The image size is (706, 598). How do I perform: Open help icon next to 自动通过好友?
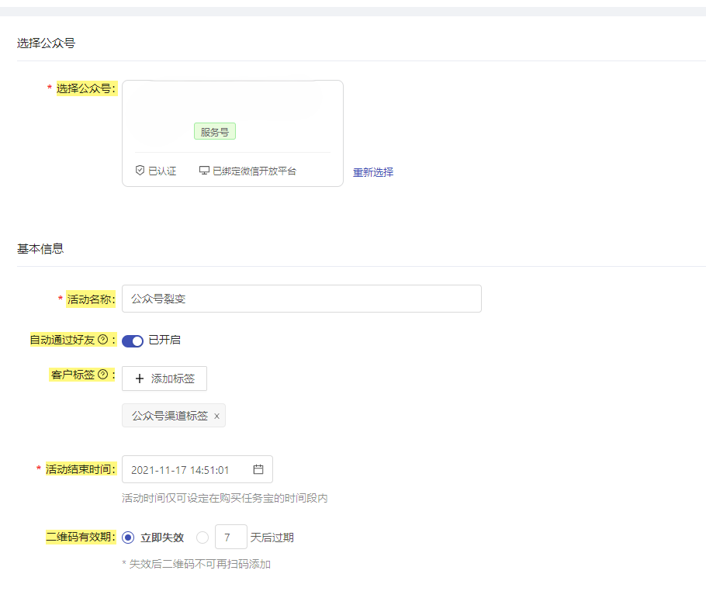[103, 340]
